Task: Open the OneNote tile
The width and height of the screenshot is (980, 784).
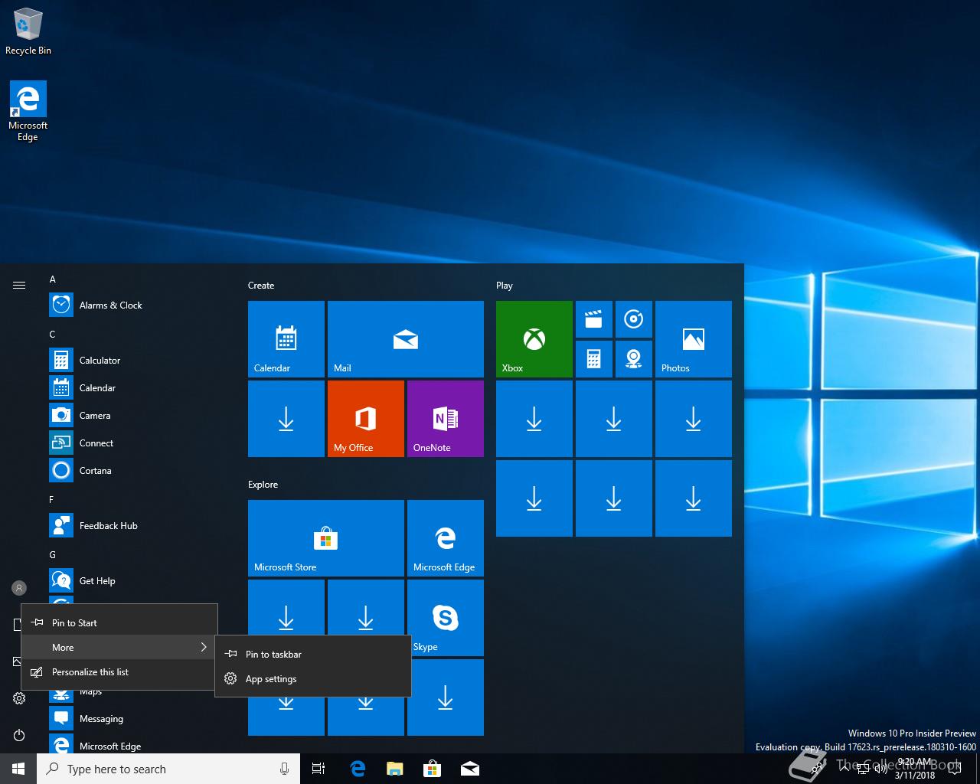Action: point(446,419)
